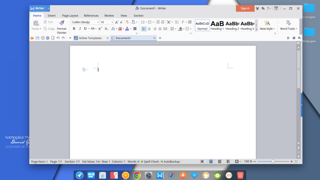The image size is (320, 180).
Task: Expand the font color dropdown arrow
Action: (131, 29)
